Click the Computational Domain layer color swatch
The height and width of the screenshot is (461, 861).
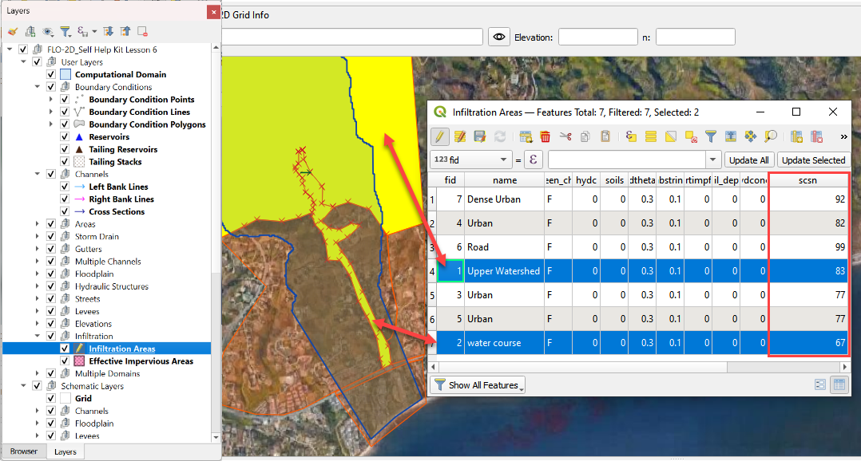point(65,74)
